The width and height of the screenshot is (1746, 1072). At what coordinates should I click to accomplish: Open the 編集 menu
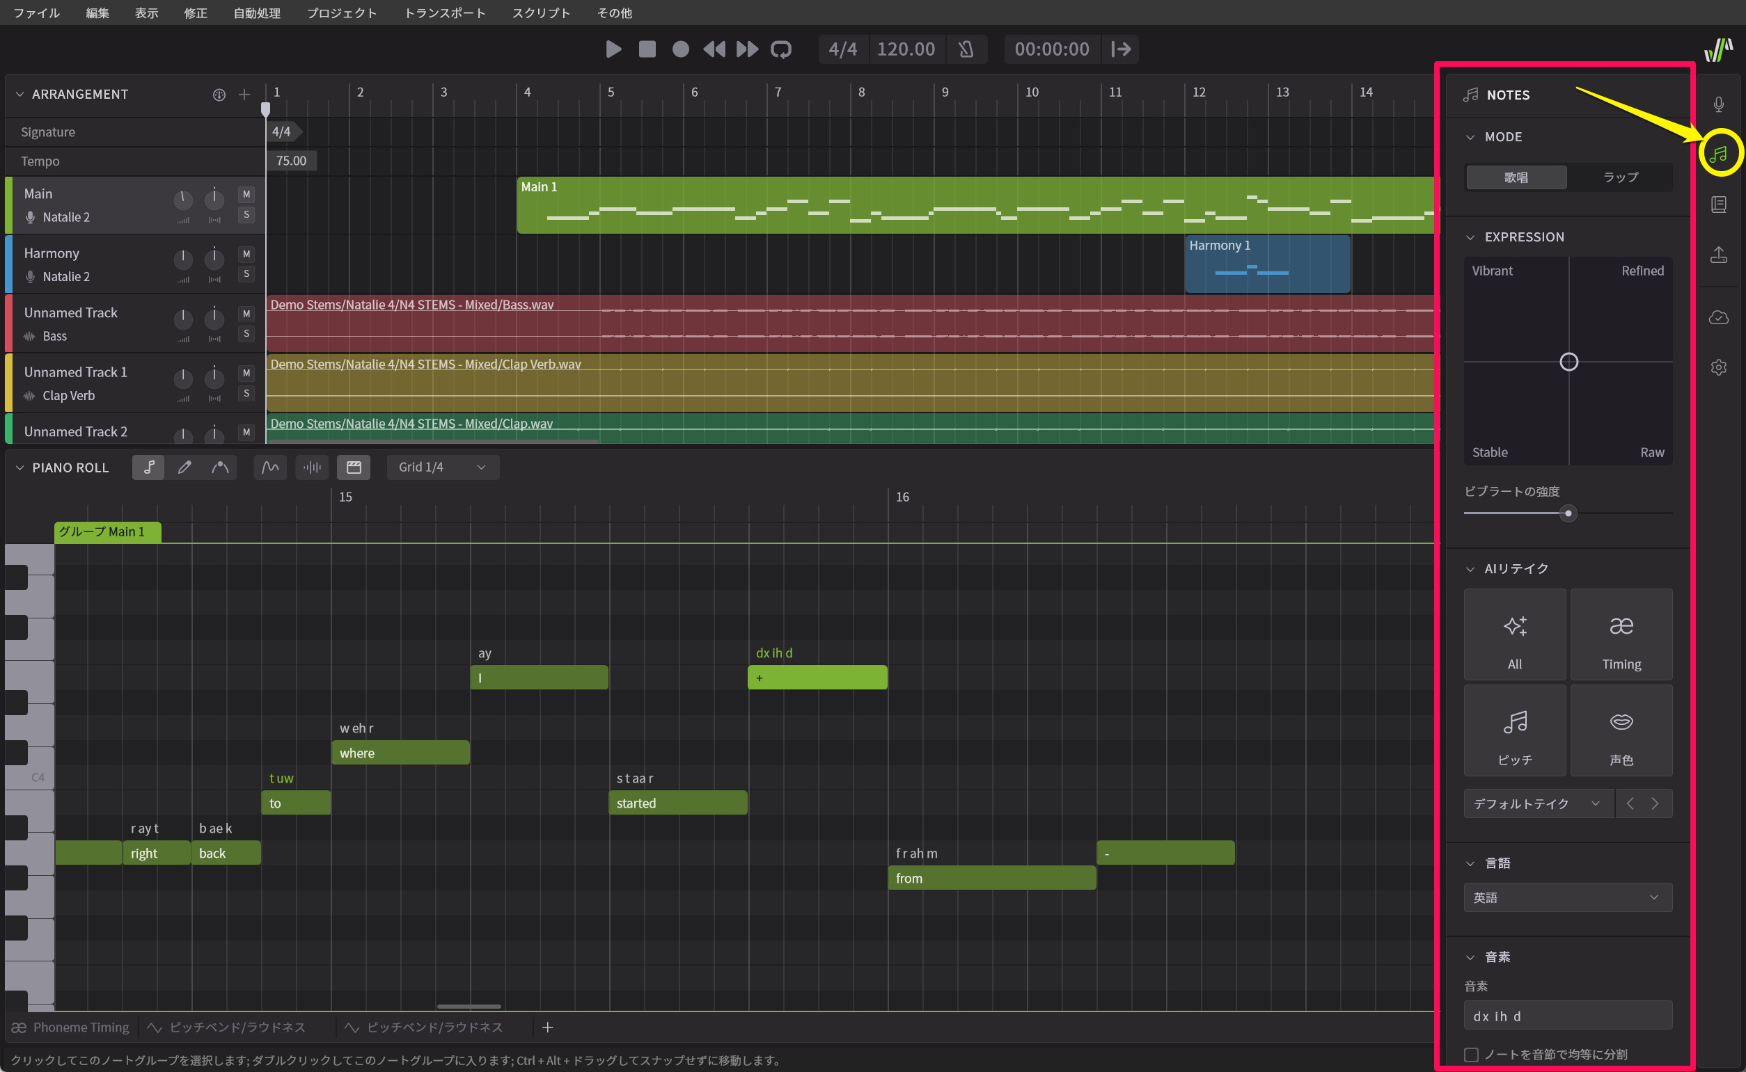pyautogui.click(x=97, y=13)
